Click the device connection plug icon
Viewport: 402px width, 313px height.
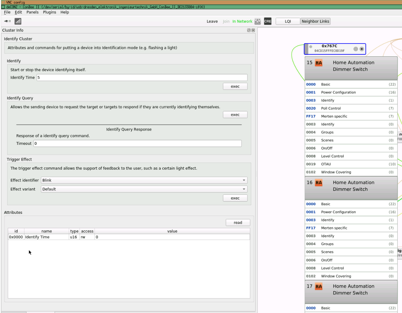(x=8, y=21)
